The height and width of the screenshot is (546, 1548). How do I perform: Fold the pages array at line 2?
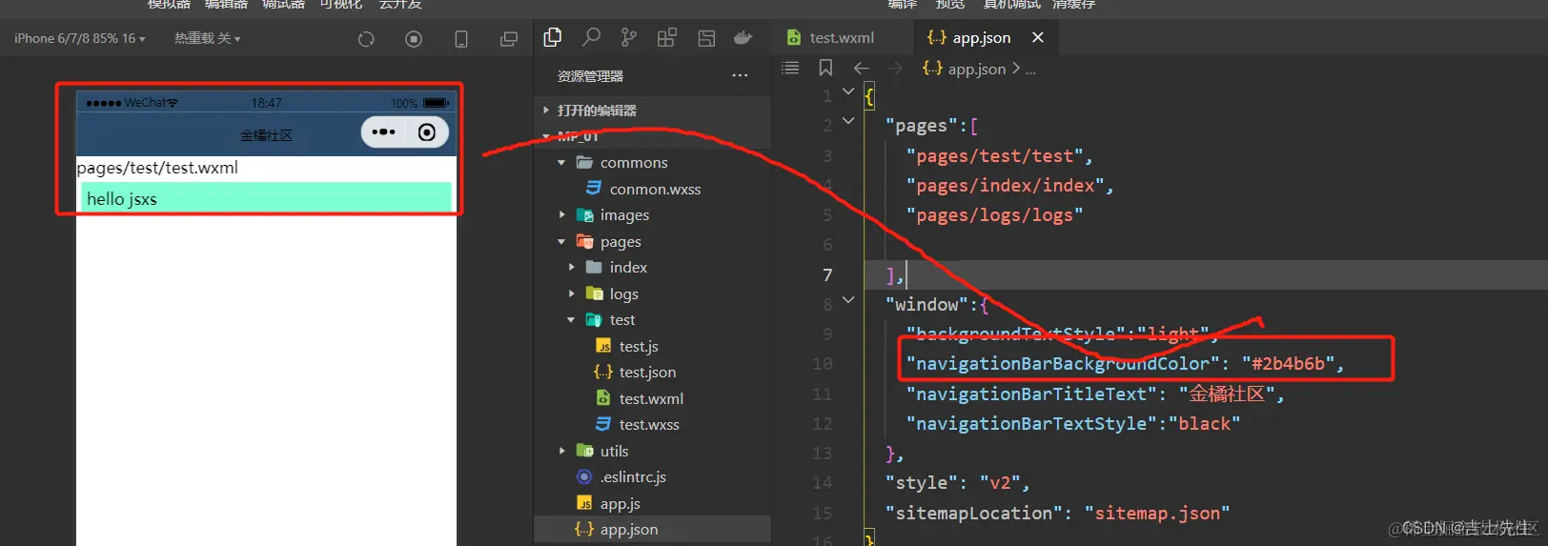point(848,121)
